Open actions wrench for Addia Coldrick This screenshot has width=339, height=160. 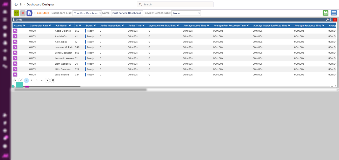pyautogui.click(x=15, y=31)
